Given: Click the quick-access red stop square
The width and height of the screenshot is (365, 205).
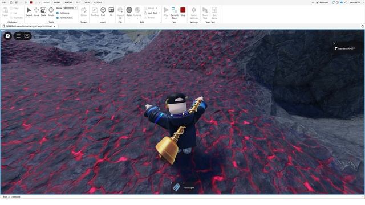Looking at the screenshot, I should tap(31, 2).
